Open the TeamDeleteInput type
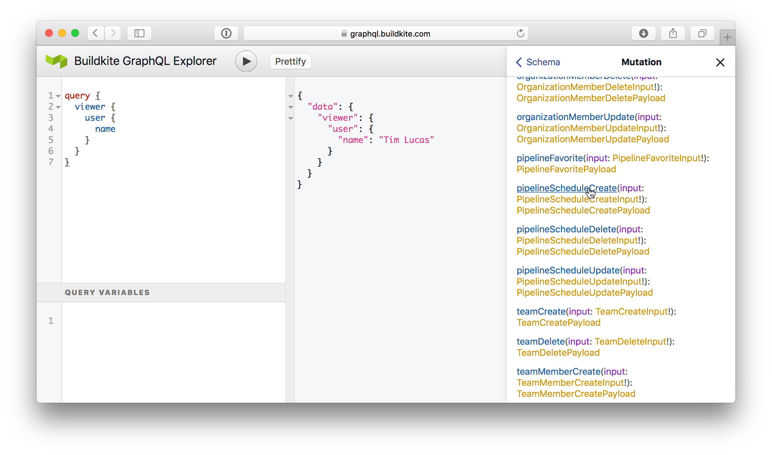This screenshot has width=772, height=455. point(631,341)
